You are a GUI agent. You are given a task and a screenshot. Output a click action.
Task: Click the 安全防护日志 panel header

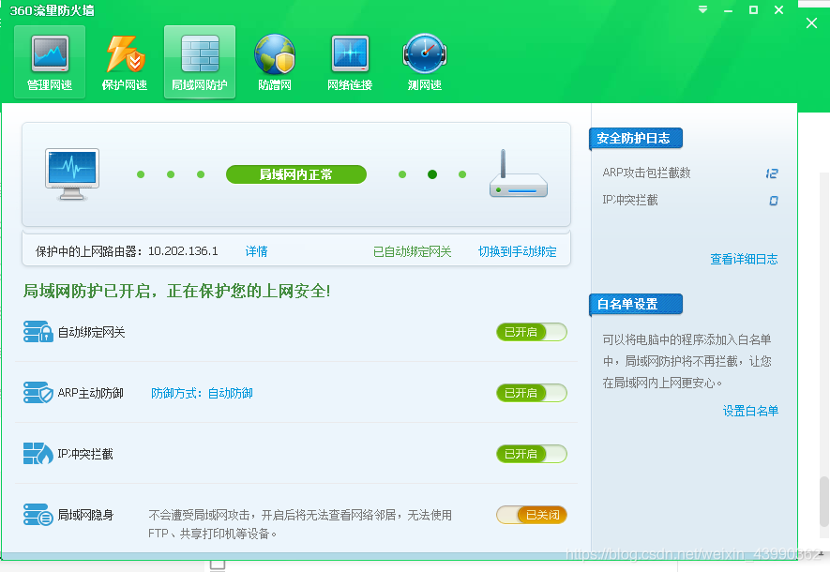pos(636,139)
